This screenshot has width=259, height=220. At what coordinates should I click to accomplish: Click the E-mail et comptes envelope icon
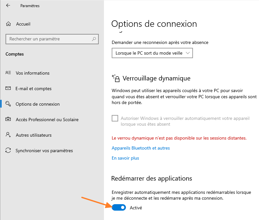point(8,89)
